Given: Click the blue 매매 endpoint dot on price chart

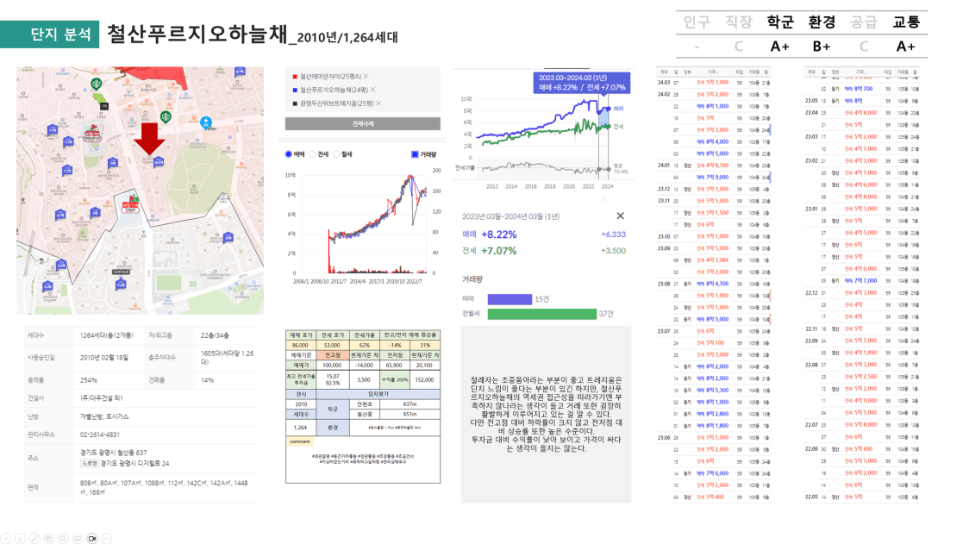Looking at the screenshot, I should [x=609, y=109].
